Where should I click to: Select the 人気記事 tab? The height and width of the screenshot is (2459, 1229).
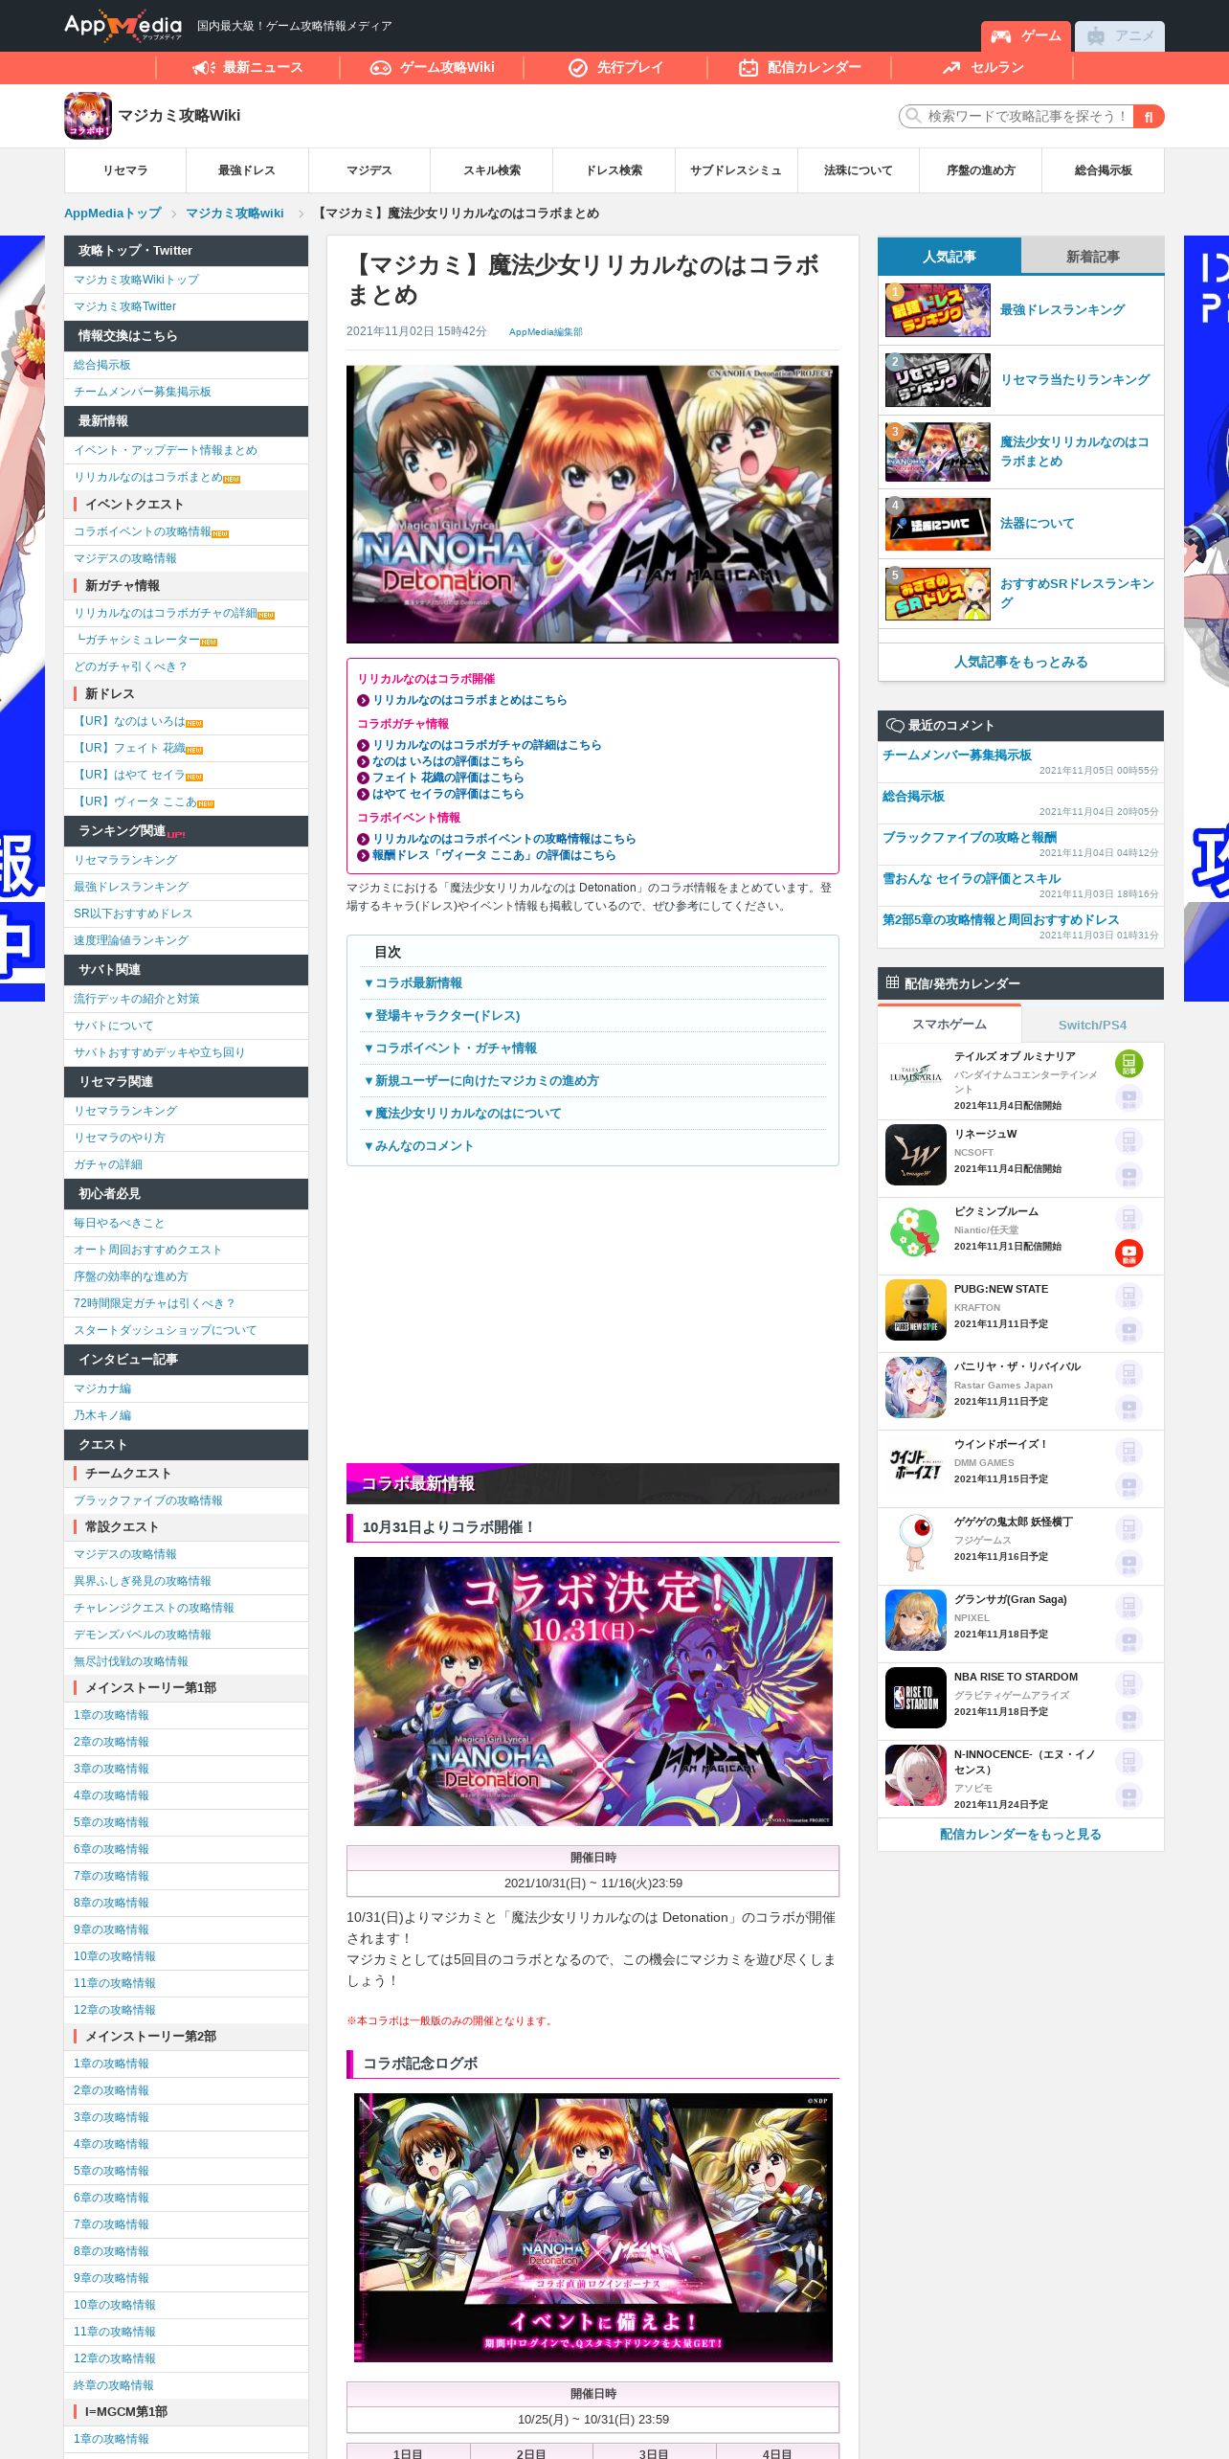tap(950, 257)
